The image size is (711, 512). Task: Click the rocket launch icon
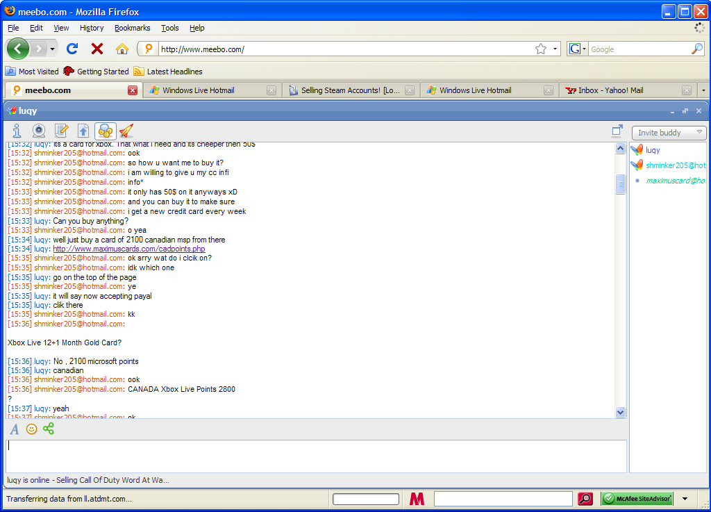pos(126,131)
